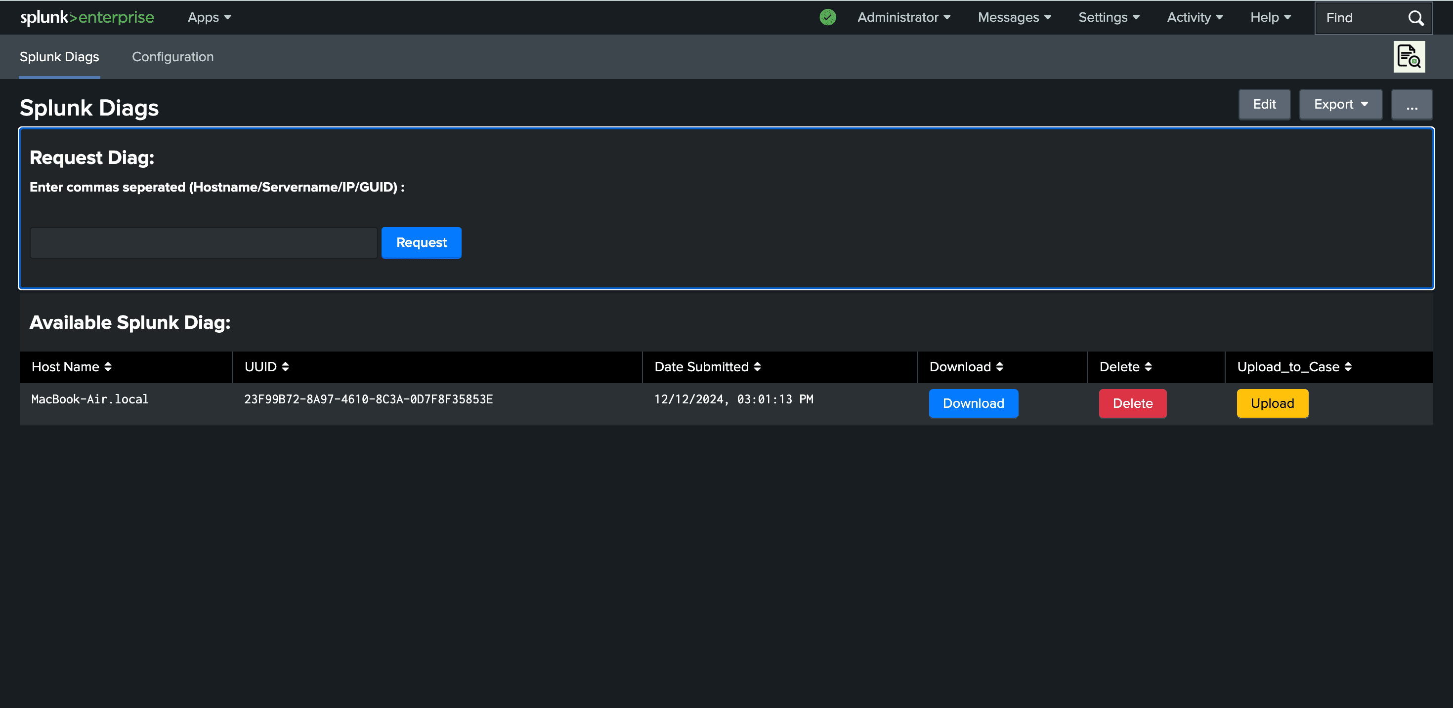Open the dashboard inspect document icon
This screenshot has height=708, width=1453.
(1409, 56)
